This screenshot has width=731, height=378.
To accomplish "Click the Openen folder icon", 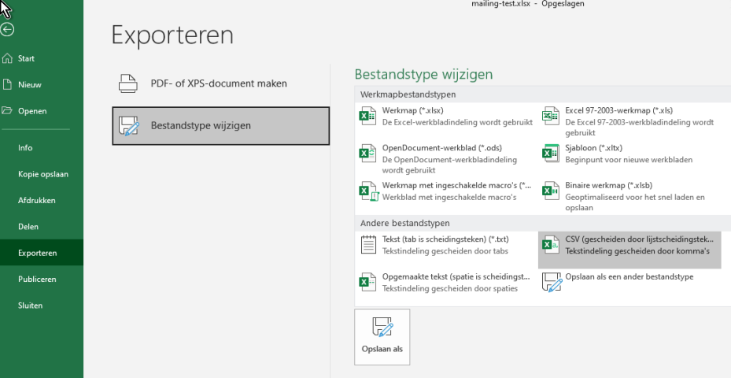I will coord(7,110).
